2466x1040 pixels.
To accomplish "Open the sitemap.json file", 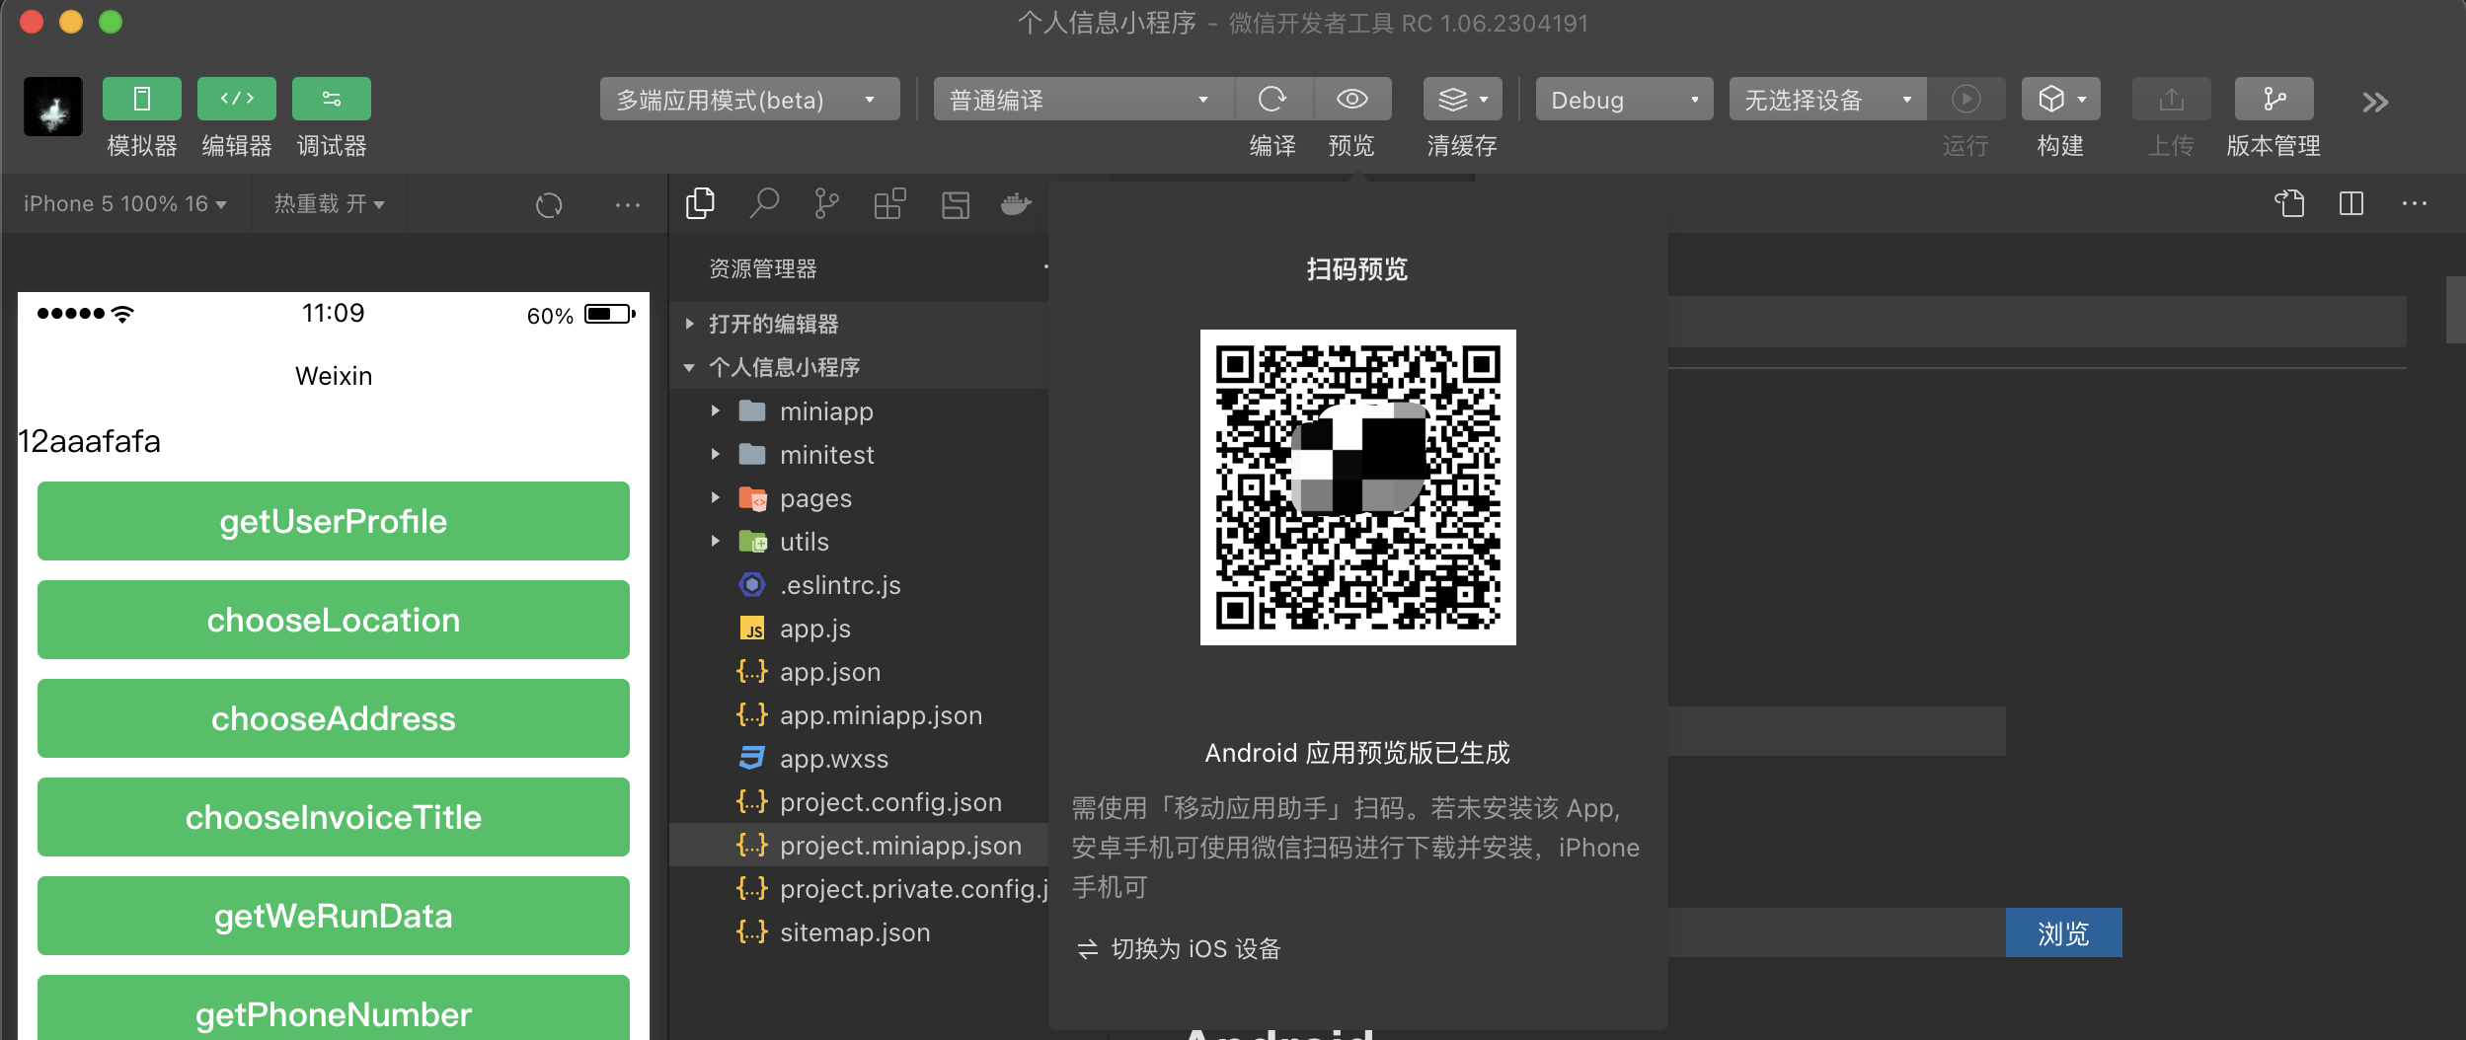I will (859, 931).
